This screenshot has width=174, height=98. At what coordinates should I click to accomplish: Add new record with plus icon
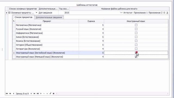tap(41, 94)
